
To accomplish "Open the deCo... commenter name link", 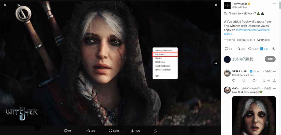I will click(236, 88).
